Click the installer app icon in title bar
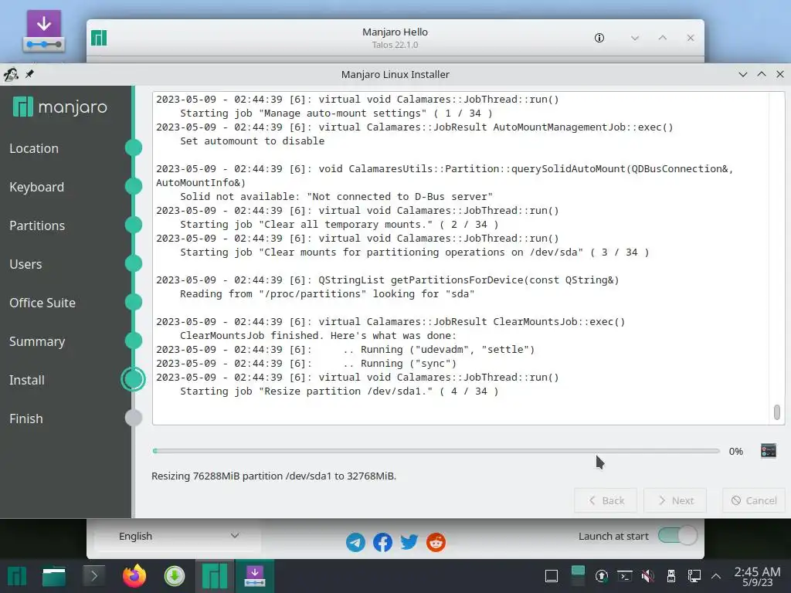Image resolution: width=791 pixels, height=593 pixels. [x=11, y=75]
